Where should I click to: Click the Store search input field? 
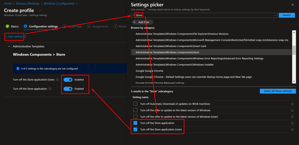tap(204, 15)
